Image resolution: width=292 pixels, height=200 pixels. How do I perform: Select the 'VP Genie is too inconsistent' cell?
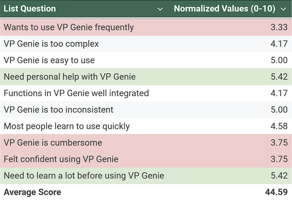click(59, 110)
